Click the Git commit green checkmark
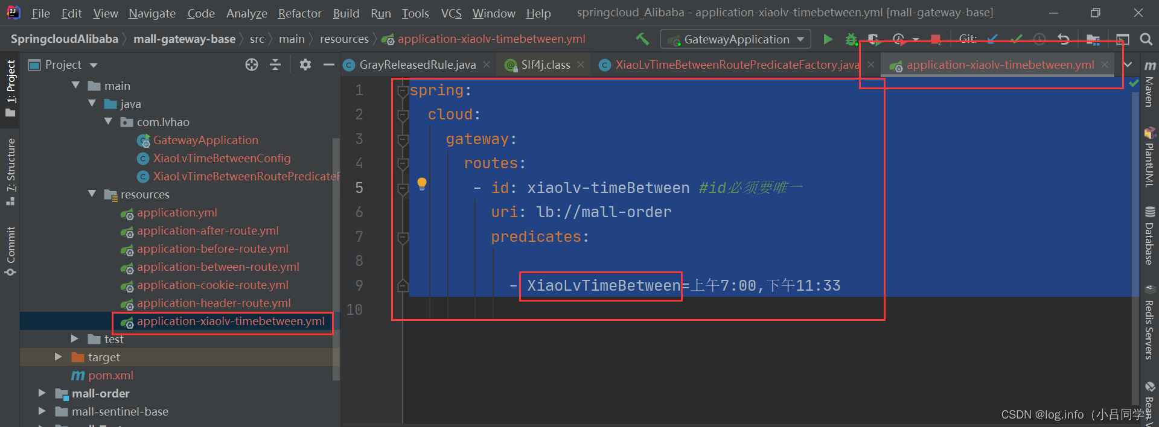1159x427 pixels. 1016,39
